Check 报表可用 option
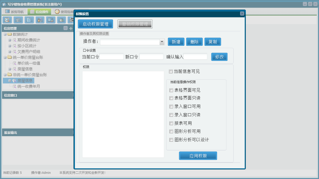Image resolution: width=319 pixels, height=179 pixels. click(171, 123)
